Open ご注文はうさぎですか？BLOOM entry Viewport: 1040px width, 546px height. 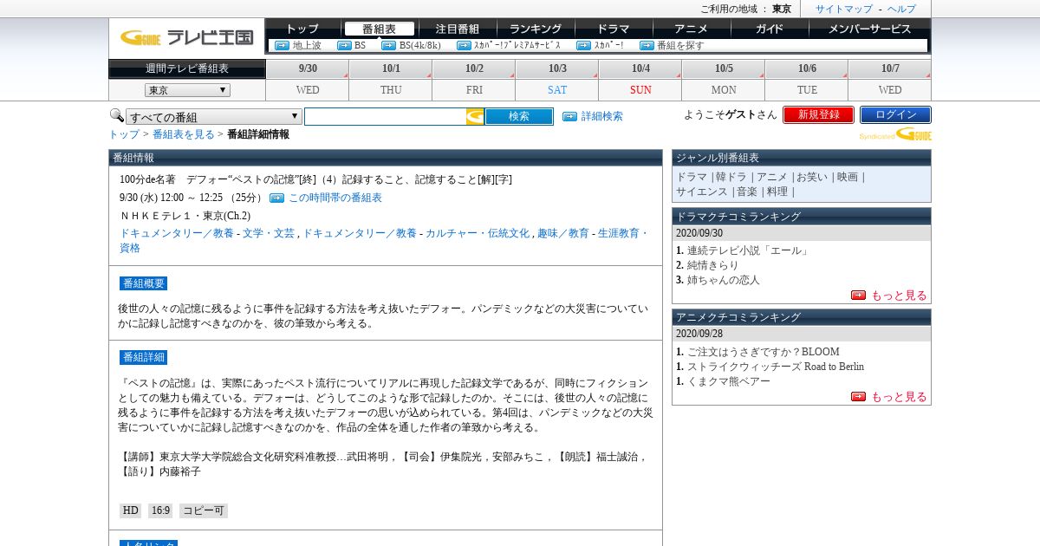(x=764, y=352)
